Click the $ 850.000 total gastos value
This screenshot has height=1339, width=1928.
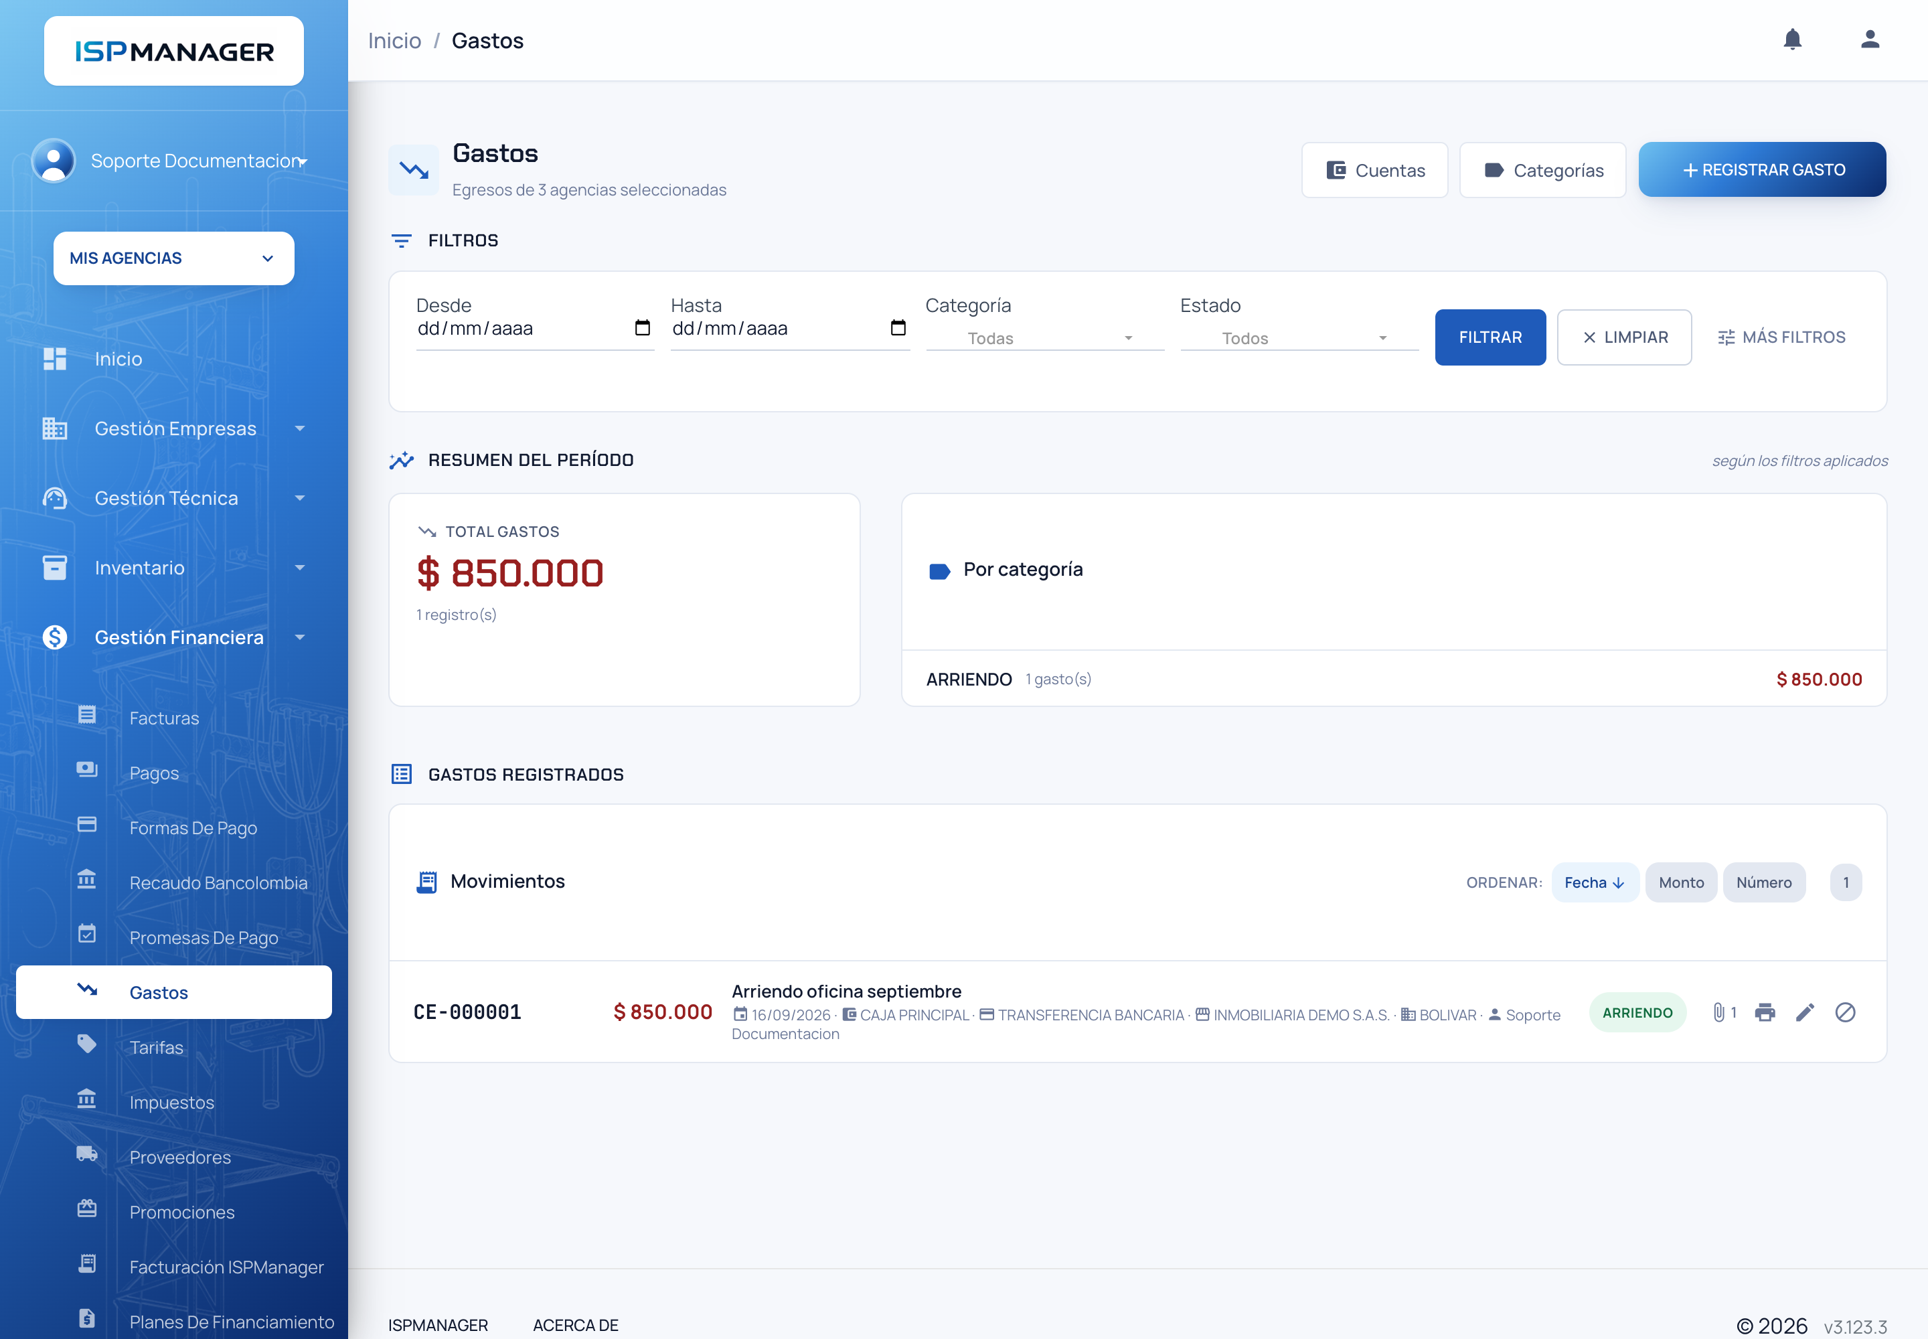tap(510, 573)
